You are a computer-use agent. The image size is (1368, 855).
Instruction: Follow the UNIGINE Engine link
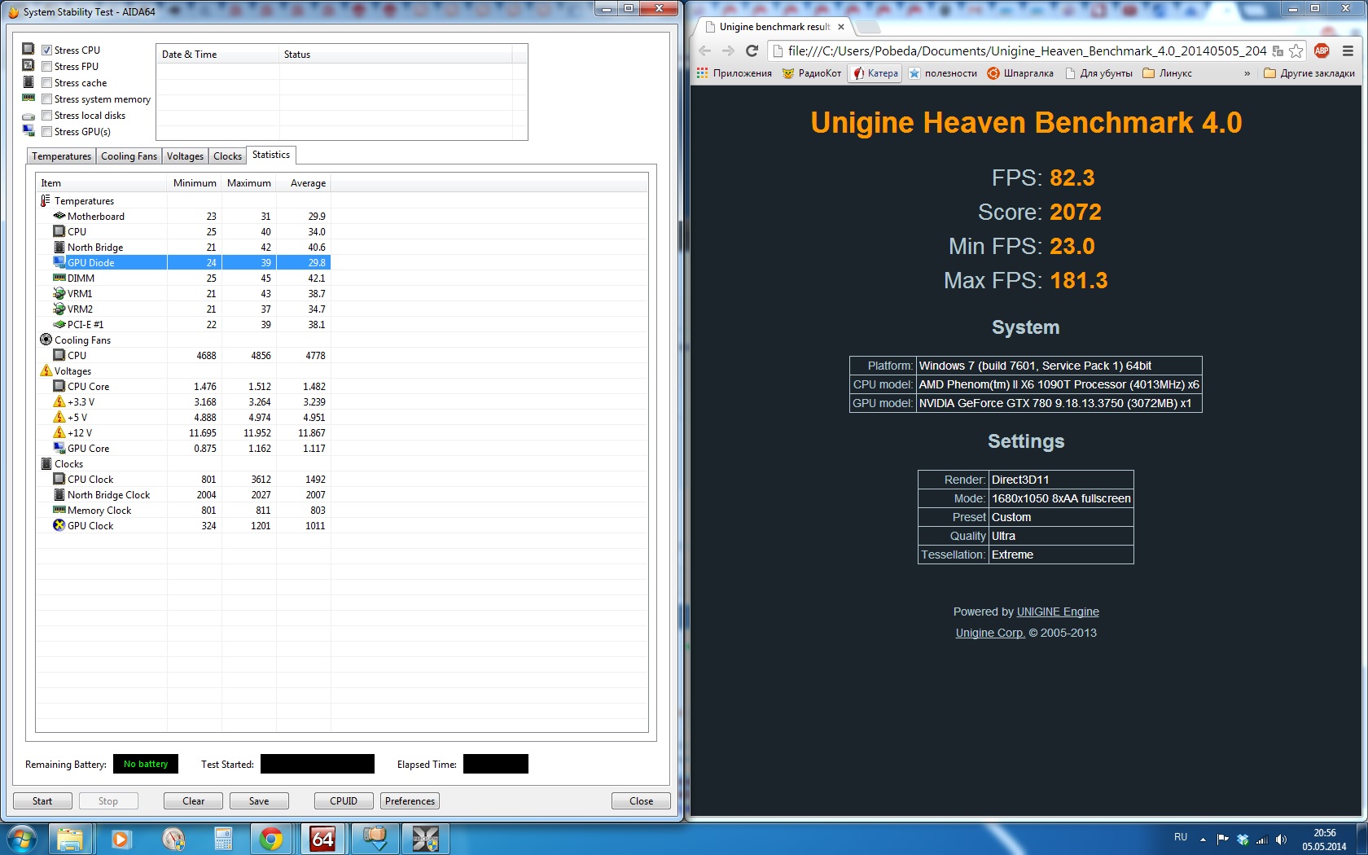[x=1058, y=612]
